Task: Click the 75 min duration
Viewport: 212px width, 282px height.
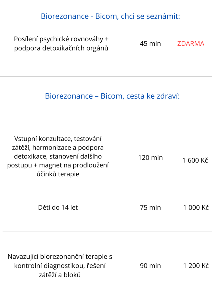Action: [x=150, y=207]
